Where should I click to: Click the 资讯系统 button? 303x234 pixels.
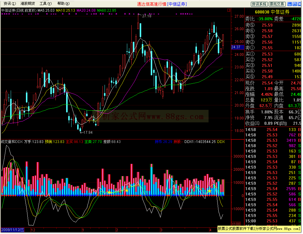point(259,4)
